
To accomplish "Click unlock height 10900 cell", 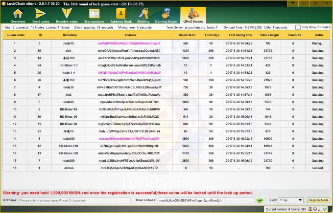I will coord(268,139).
